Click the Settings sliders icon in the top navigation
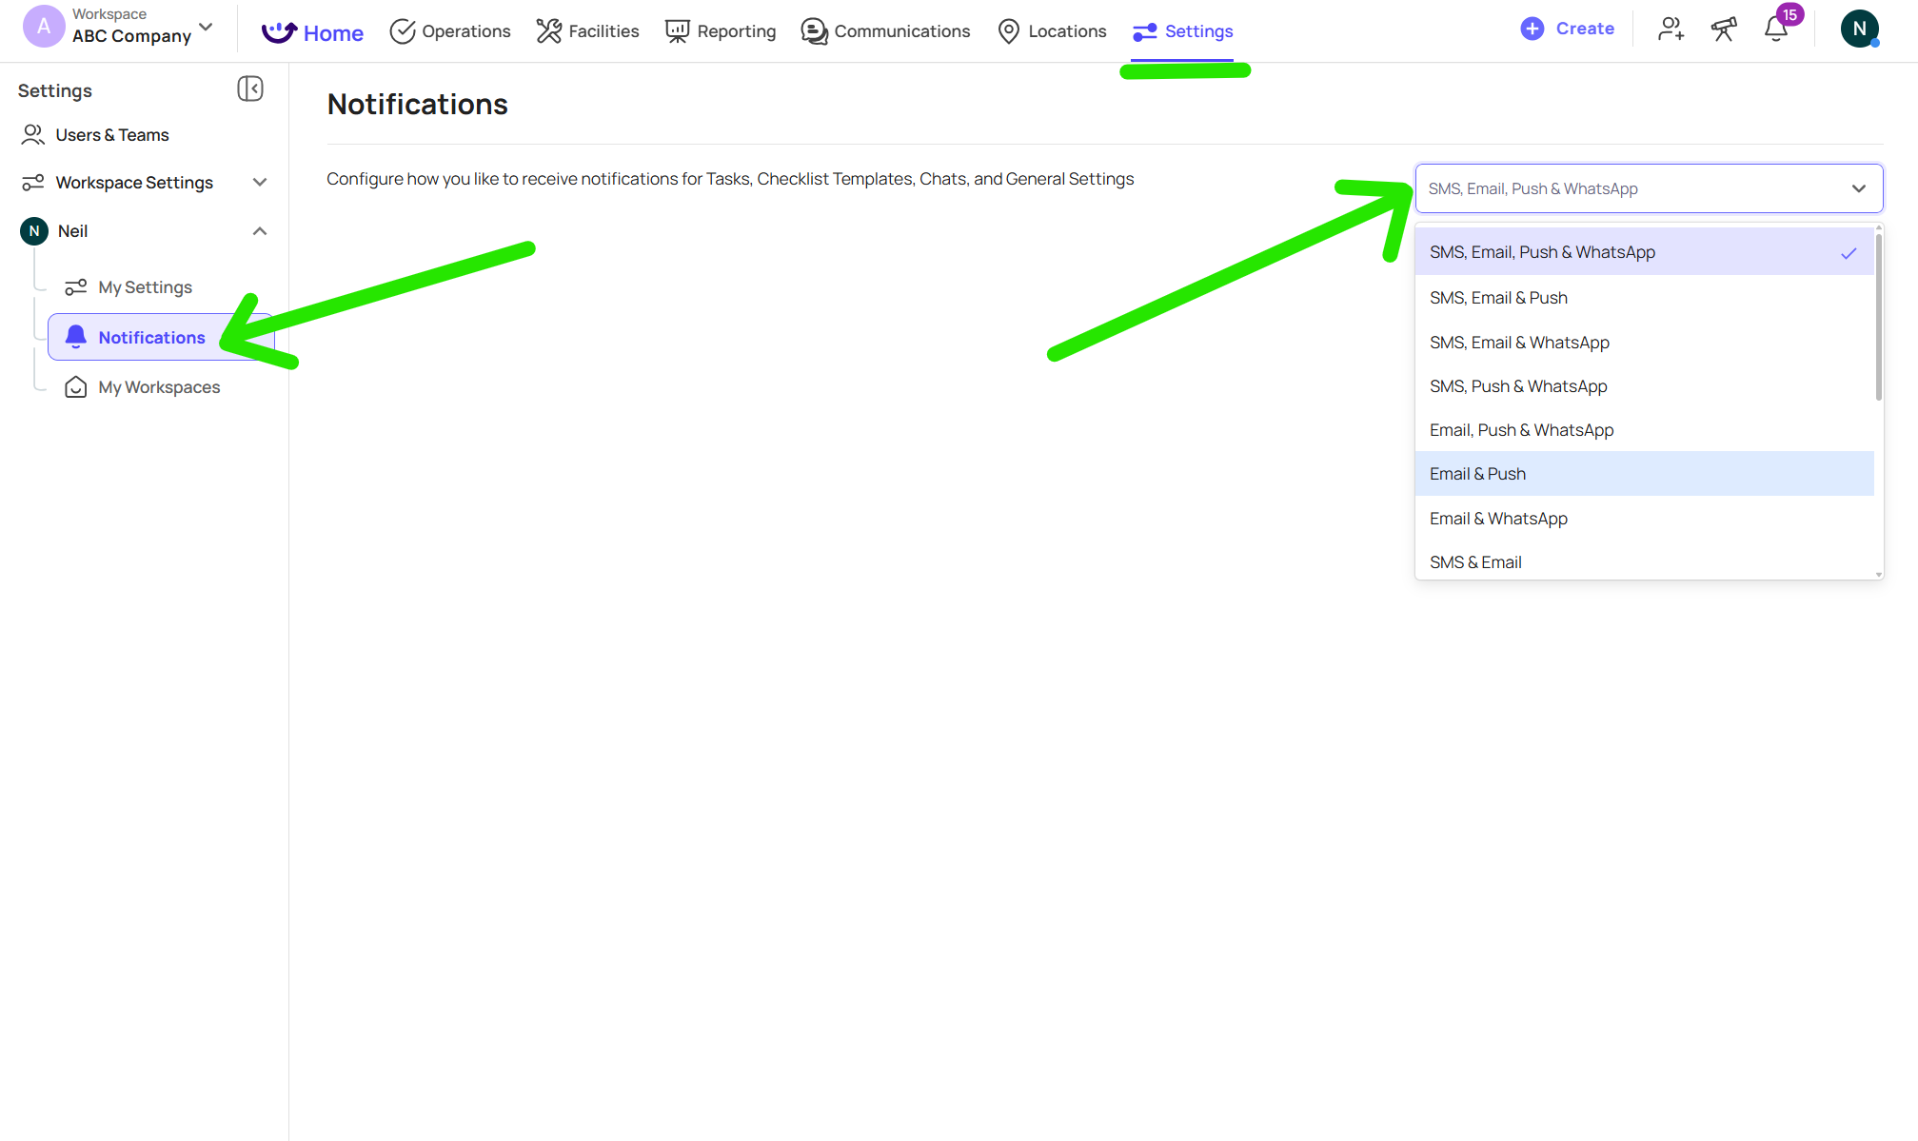 point(1145,31)
